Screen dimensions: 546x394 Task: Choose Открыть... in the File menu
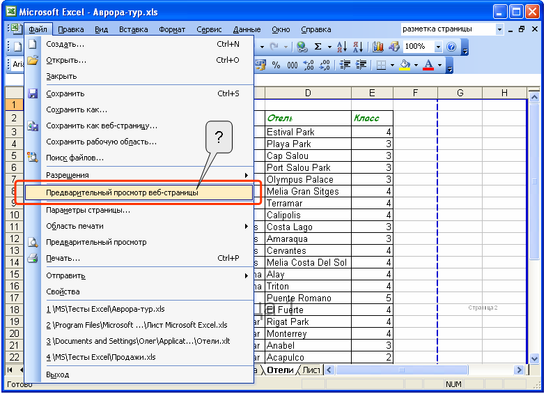point(139,60)
